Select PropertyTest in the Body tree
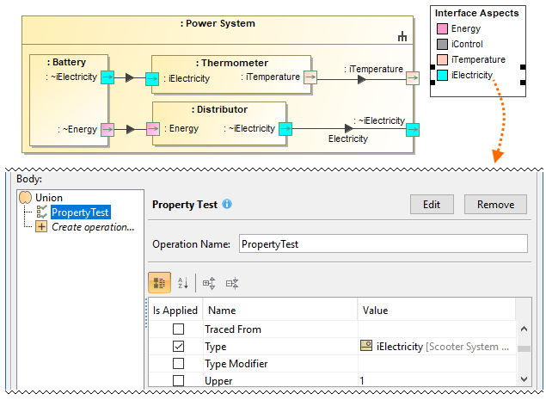Viewport: 546px width, 400px height. [80, 212]
